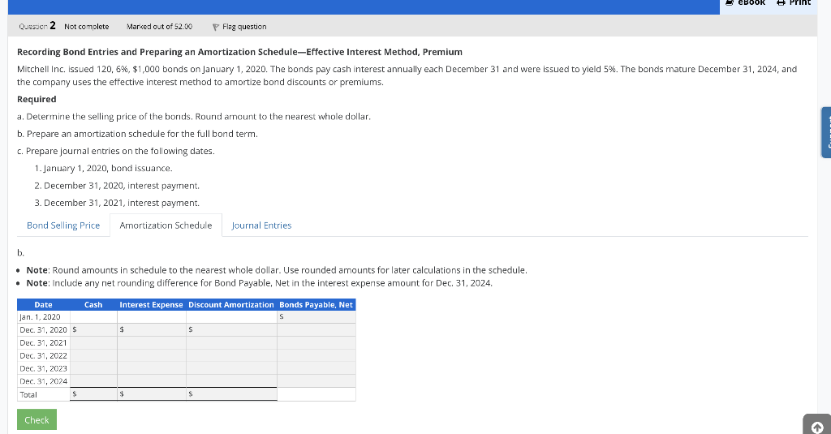Click Cash input for Dec. 31, 2021

coord(93,343)
